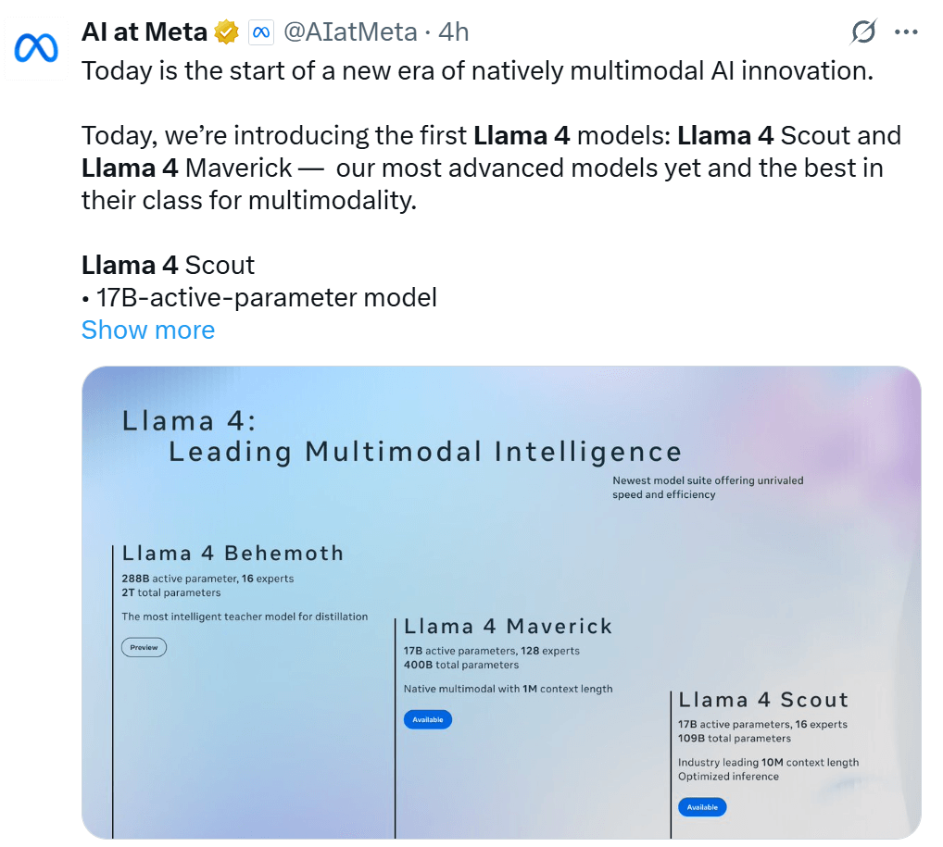Image resolution: width=943 pixels, height=847 pixels.
Task: Click the AI at Meta display name
Action: 144,31
